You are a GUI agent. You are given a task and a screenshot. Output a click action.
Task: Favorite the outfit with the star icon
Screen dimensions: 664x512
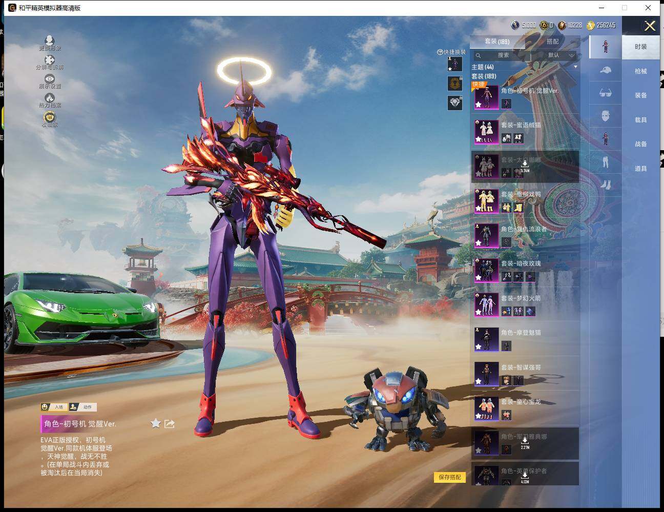(156, 423)
